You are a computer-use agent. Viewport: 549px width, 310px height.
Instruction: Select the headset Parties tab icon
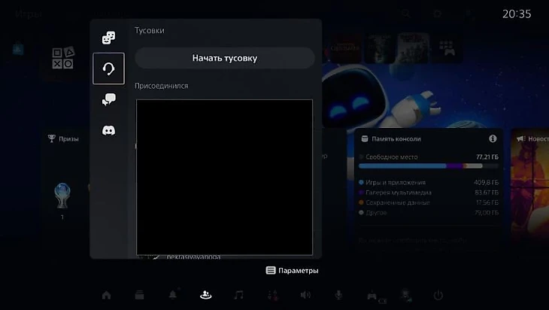(108, 69)
